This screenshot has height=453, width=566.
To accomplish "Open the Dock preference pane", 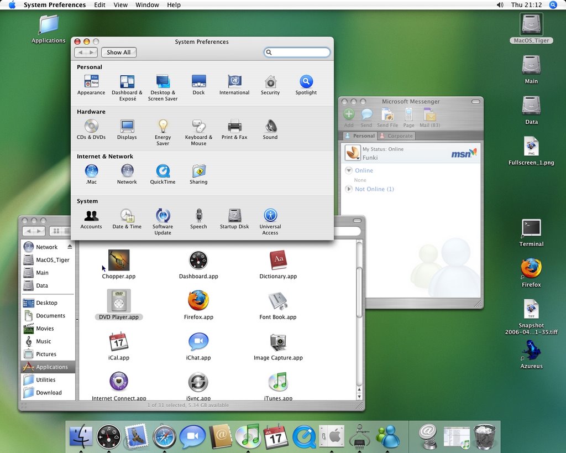I will coord(198,85).
